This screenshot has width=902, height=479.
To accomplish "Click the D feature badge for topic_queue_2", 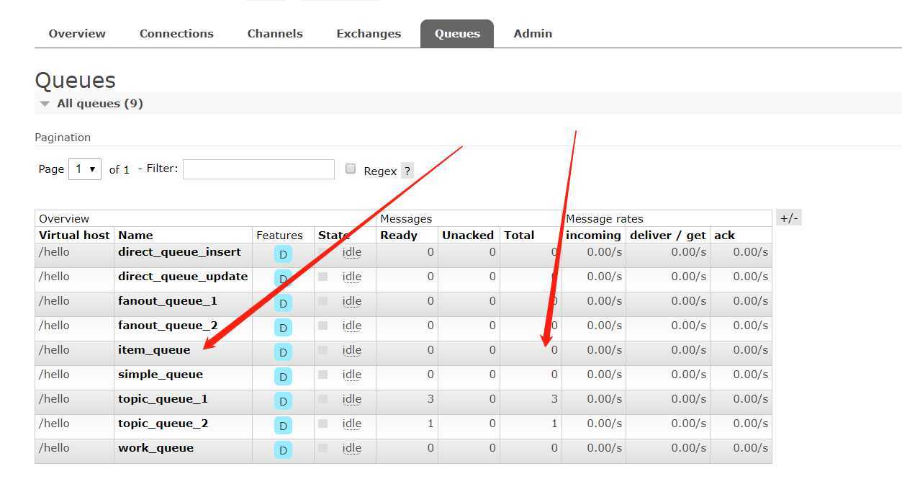I will 283,426.
